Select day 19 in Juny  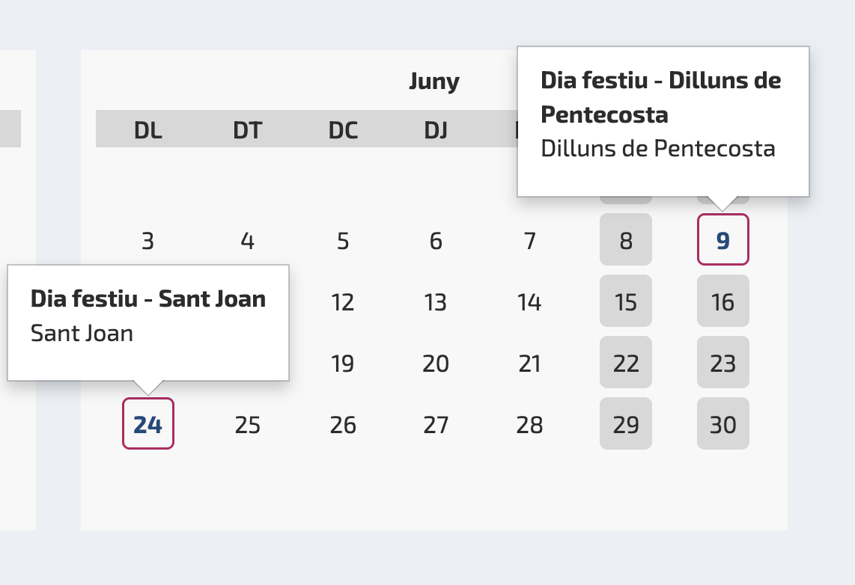343,364
